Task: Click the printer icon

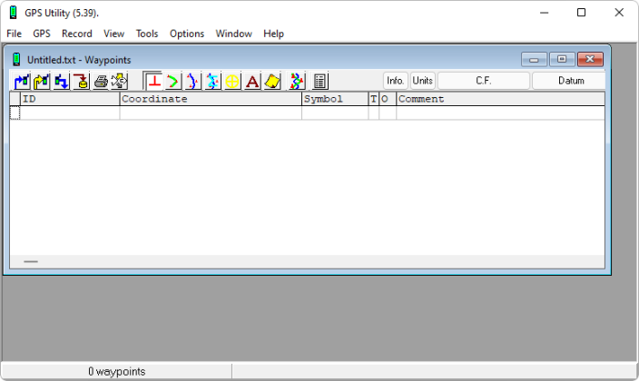Action: pos(100,81)
